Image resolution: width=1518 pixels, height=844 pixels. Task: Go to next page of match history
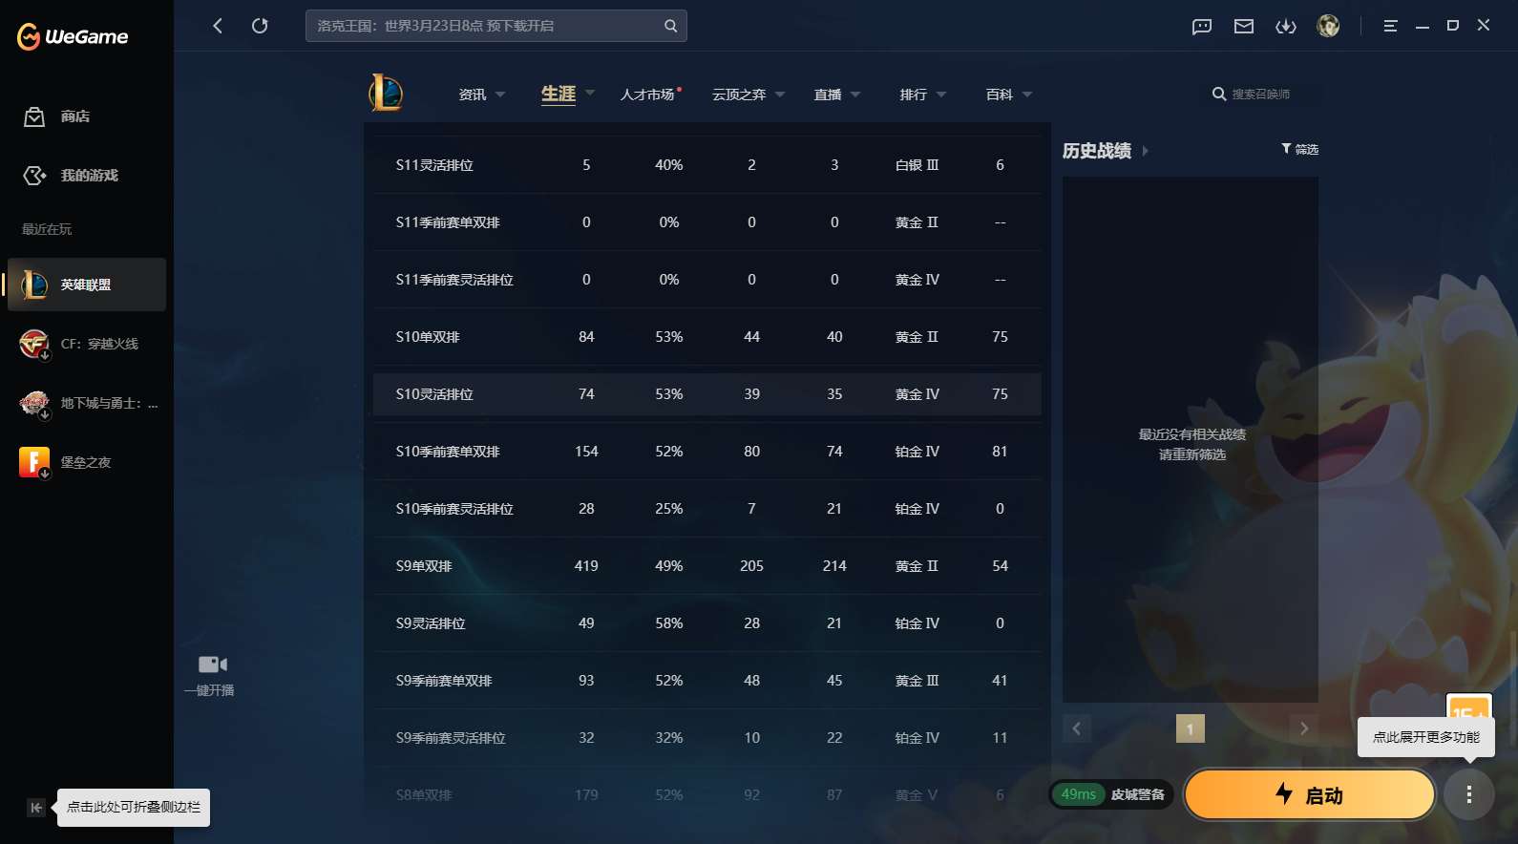click(1304, 728)
